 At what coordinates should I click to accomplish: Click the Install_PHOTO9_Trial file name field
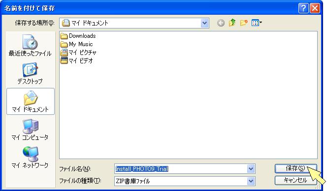coord(181,169)
